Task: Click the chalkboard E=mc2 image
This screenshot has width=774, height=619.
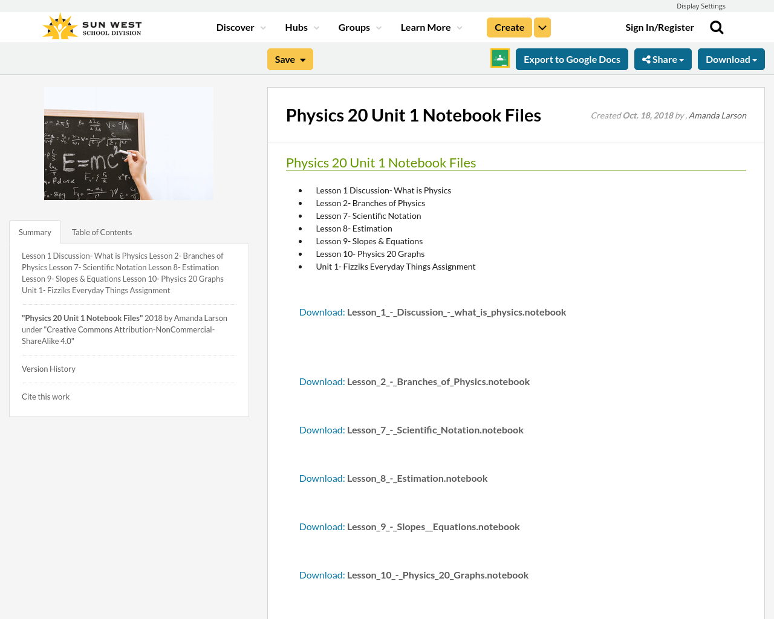Action: coord(129,143)
